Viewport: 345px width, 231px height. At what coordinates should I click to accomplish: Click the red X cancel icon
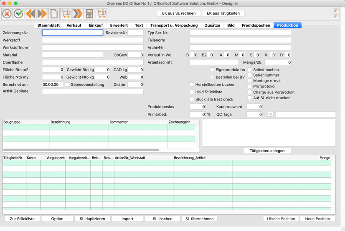[7, 14]
